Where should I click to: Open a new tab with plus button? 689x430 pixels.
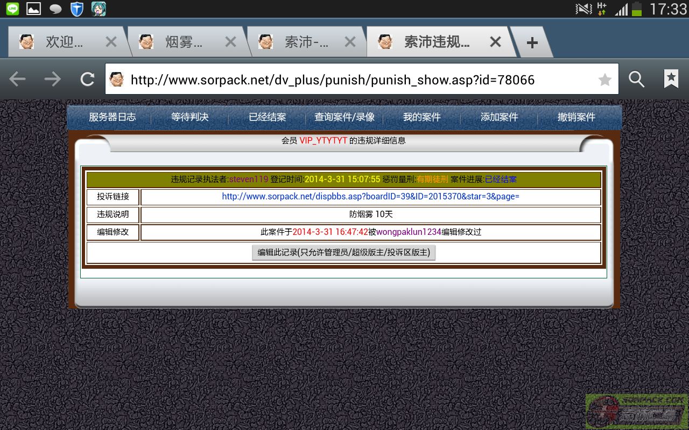[x=532, y=42]
